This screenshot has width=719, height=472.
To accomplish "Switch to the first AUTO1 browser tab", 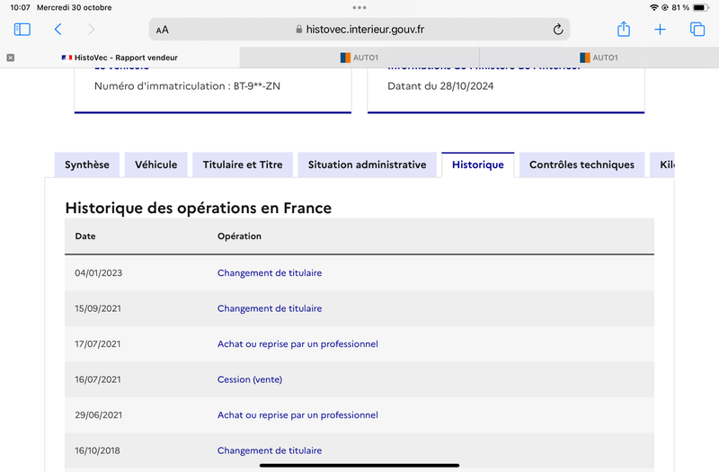I will 359,58.
